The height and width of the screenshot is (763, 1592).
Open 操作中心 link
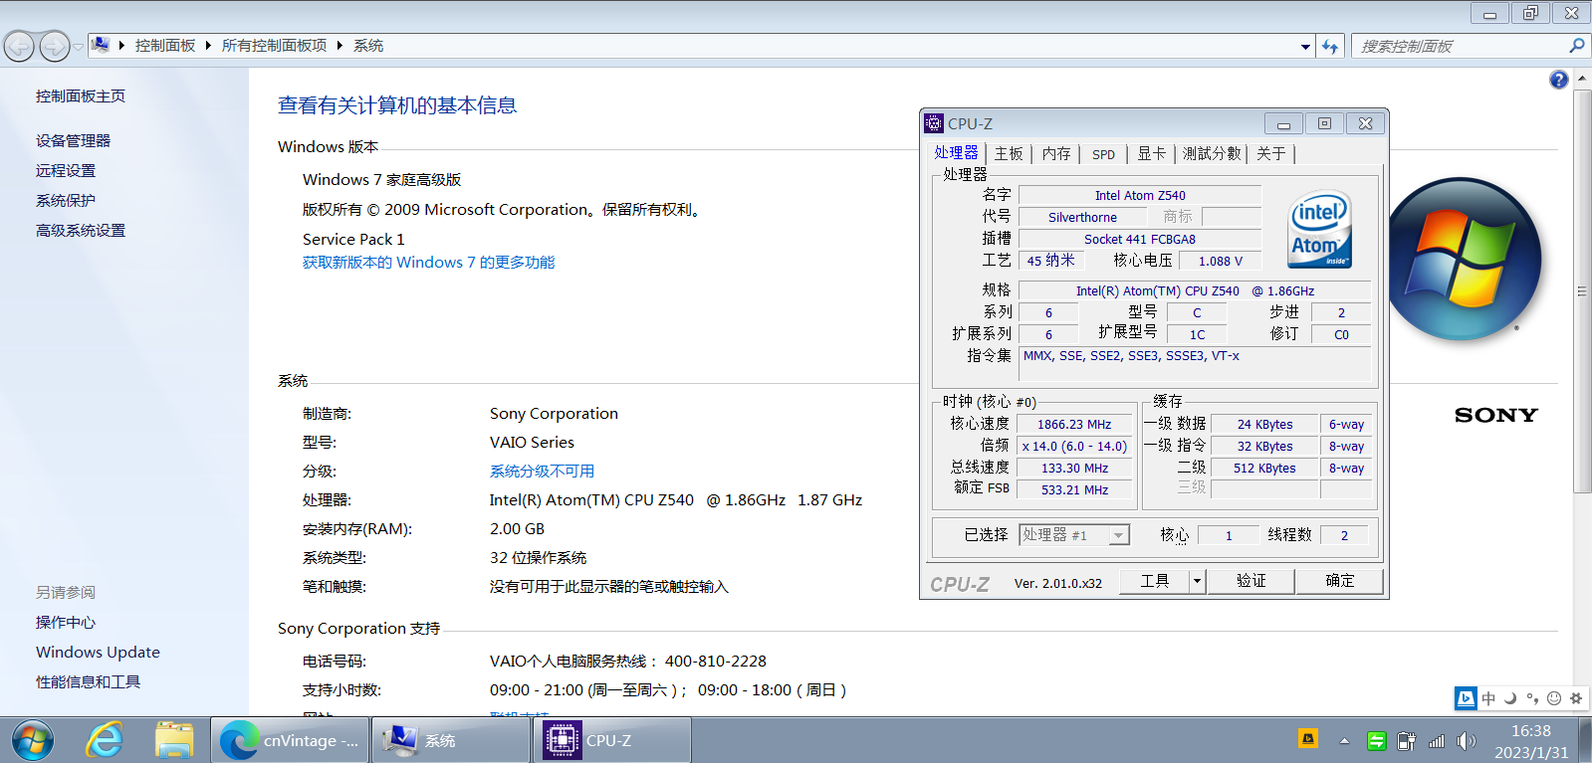tap(66, 623)
